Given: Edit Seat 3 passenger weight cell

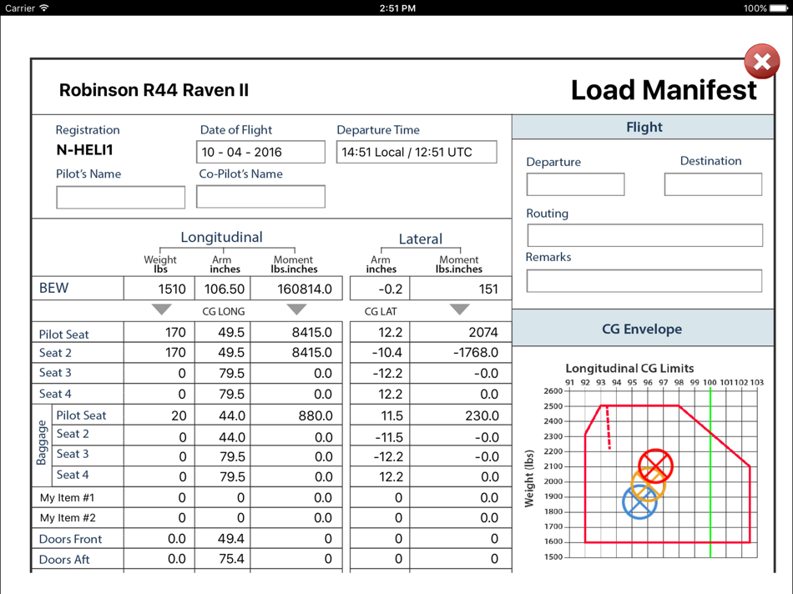Looking at the screenshot, I should coord(159,373).
